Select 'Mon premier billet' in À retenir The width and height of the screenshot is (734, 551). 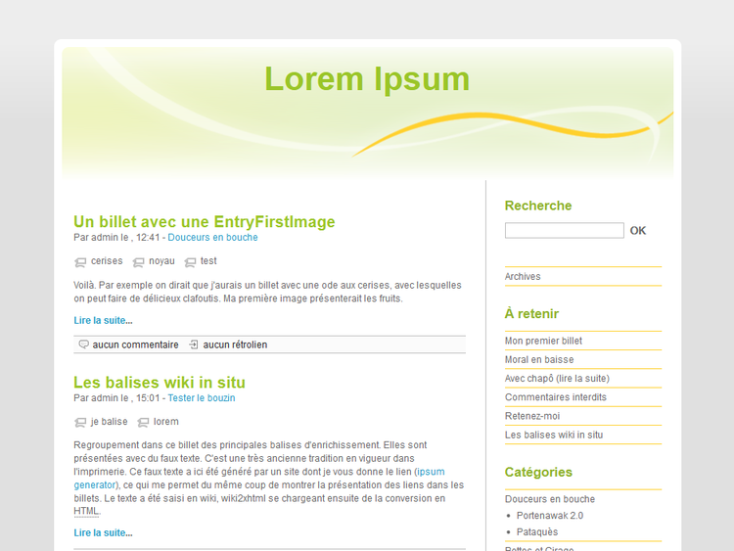(543, 342)
